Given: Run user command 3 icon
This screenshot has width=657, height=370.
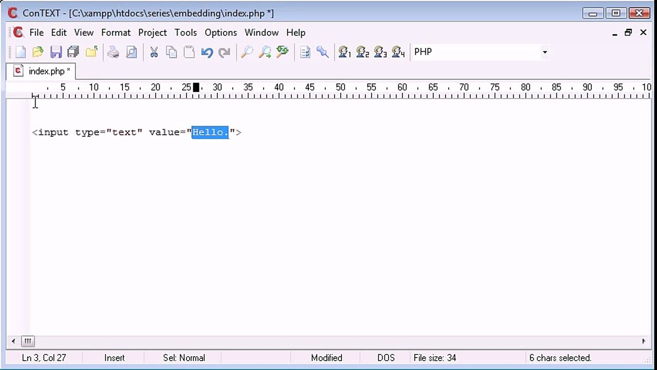Looking at the screenshot, I should [x=380, y=52].
